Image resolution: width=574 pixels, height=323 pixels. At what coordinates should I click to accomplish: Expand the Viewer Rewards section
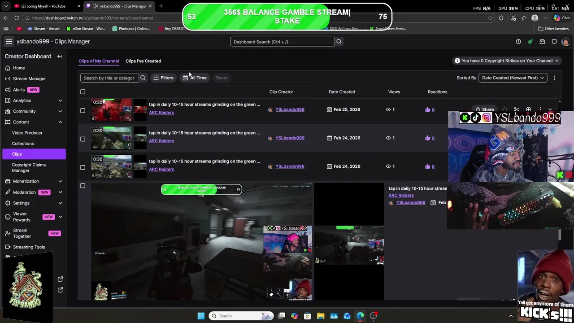pyautogui.click(x=60, y=217)
